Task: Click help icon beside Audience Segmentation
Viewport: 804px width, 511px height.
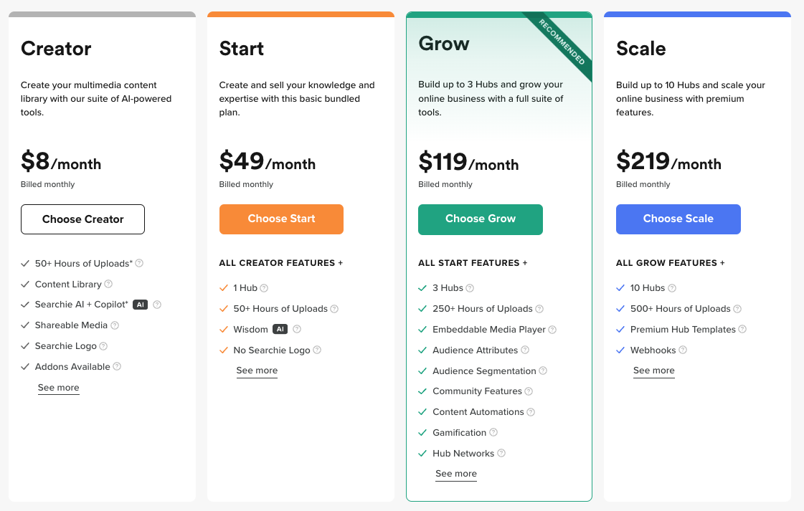Action: [543, 371]
